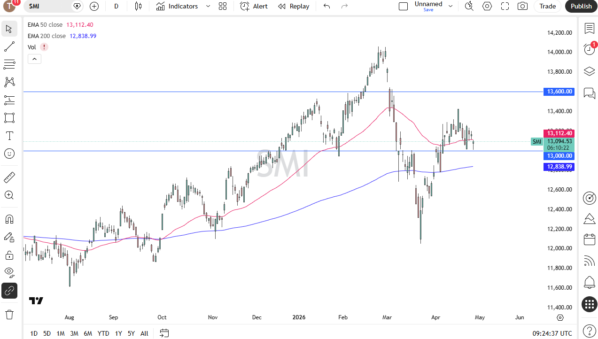Select the EMA 200 close indicator
Image resolution: width=598 pixels, height=339 pixels.
(47, 36)
